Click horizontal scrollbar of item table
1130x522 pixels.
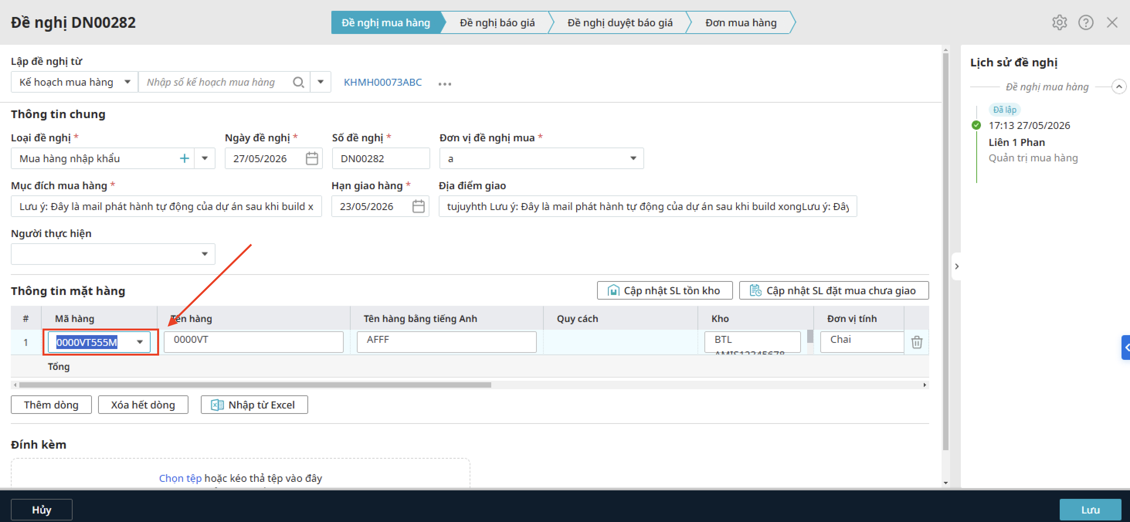[x=255, y=385]
